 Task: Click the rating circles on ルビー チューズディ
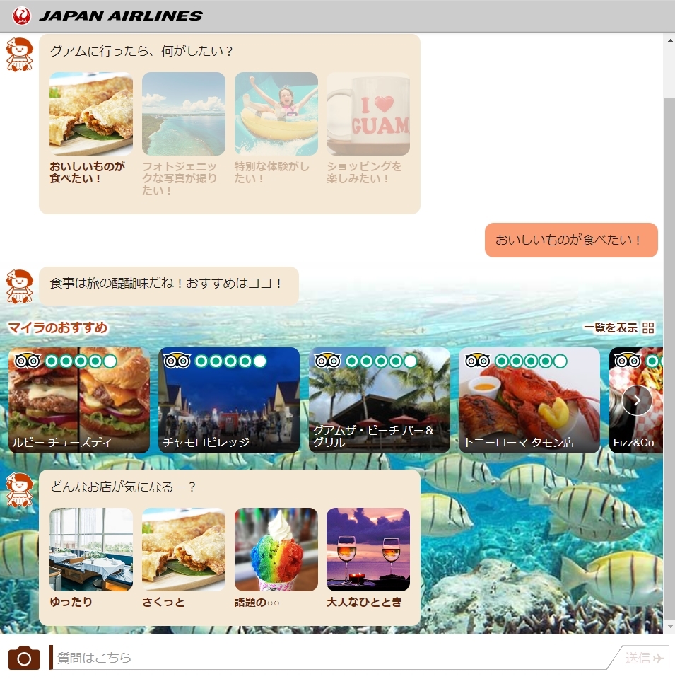81,361
